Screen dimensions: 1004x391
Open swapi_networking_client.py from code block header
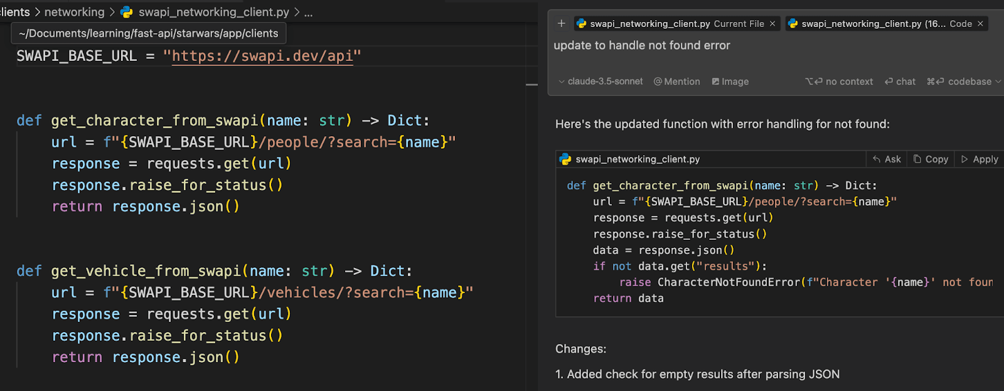[637, 159]
